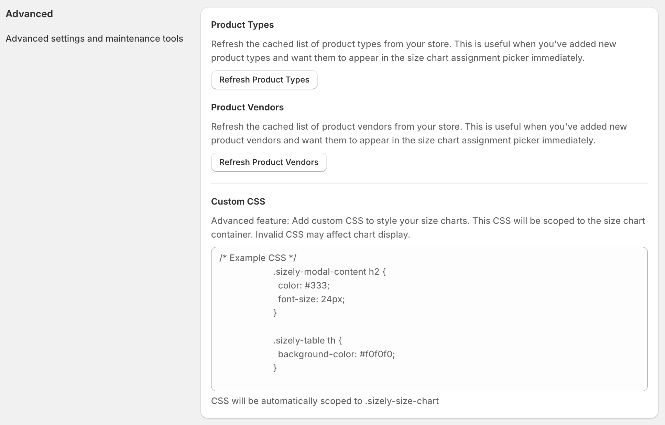Click the '/* Example CSS */' comment line

258,258
